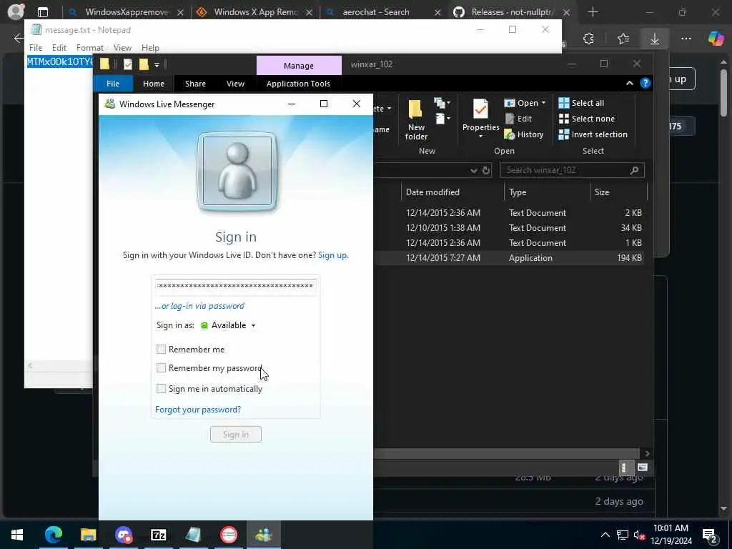Click the Open icon in ribbon

(509, 103)
